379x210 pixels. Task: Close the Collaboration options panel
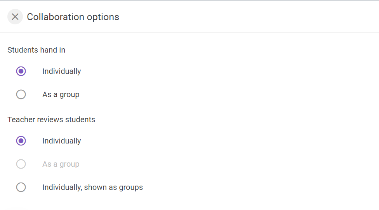pyautogui.click(x=15, y=17)
